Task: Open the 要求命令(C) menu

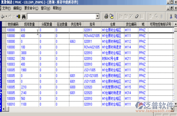Action: click(x=31, y=8)
